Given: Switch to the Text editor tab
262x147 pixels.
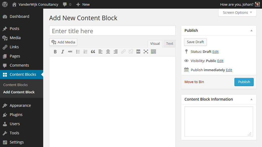Looking at the screenshot, I should point(170,44).
